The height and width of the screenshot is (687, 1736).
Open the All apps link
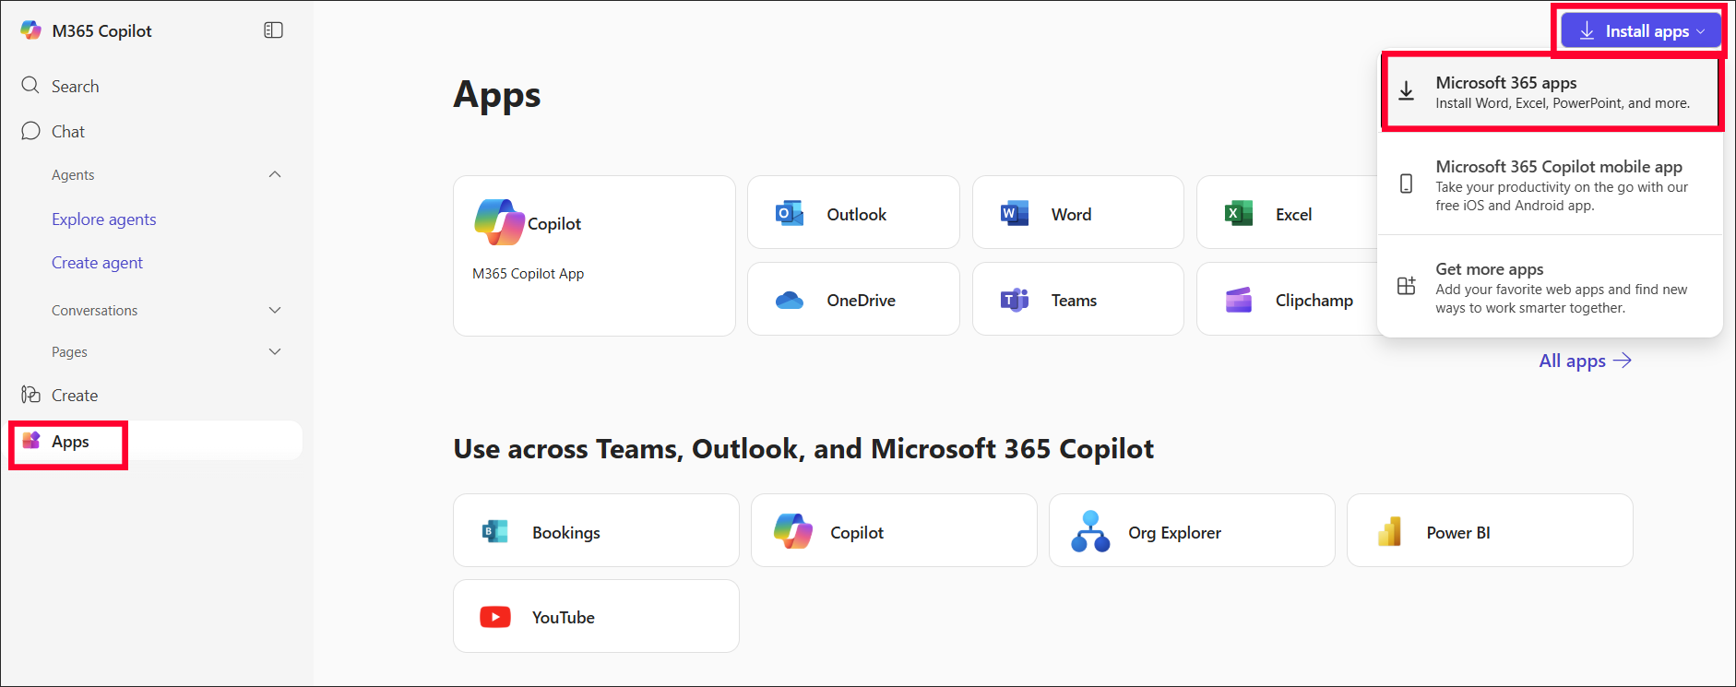[x=1585, y=361]
